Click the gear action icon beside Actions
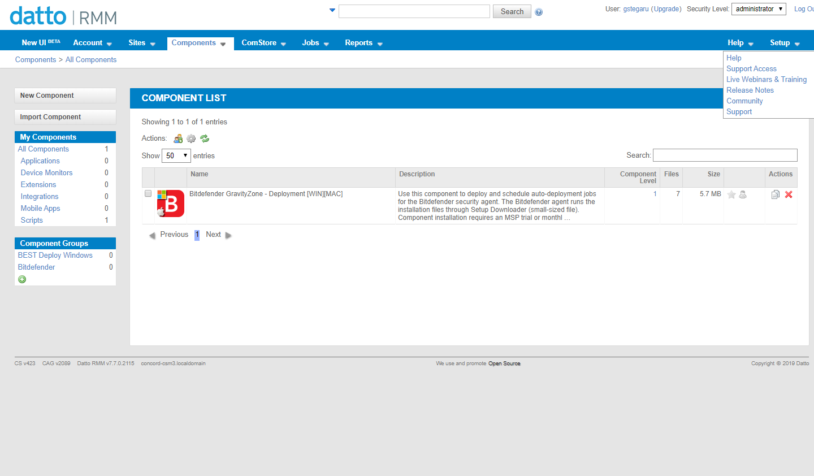 pyautogui.click(x=191, y=139)
